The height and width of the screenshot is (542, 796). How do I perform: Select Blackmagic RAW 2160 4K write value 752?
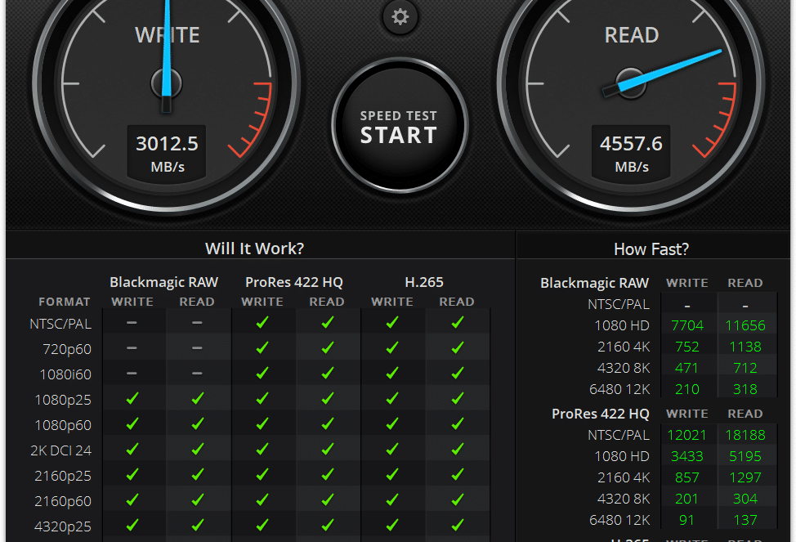(686, 347)
